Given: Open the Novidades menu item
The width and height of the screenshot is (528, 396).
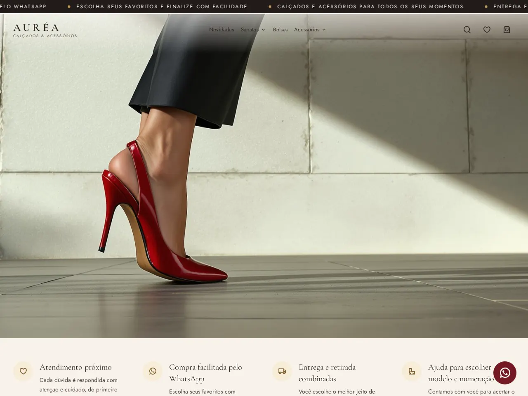Looking at the screenshot, I should [x=222, y=30].
